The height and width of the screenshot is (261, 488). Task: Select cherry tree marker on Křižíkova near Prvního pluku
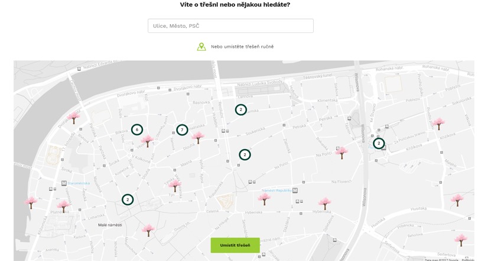[439, 124]
